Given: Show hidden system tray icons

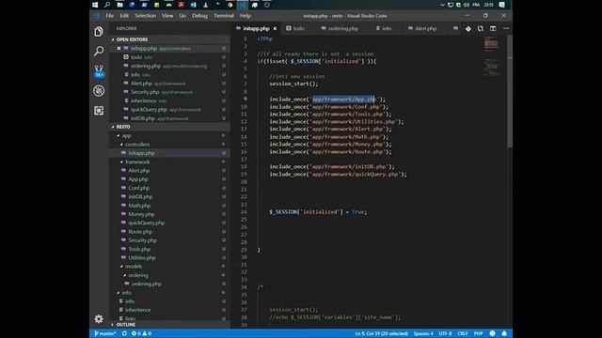Looking at the screenshot, I should [x=442, y=5].
